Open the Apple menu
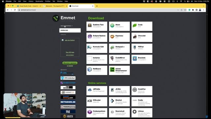The width and height of the screenshot is (211, 119). [3, 1]
